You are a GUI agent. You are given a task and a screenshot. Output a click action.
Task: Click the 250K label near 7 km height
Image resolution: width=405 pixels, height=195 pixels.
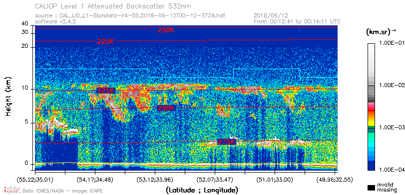click(x=166, y=108)
